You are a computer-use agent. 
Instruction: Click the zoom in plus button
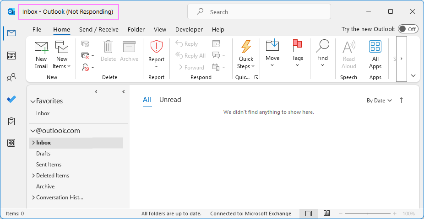pos(395,214)
